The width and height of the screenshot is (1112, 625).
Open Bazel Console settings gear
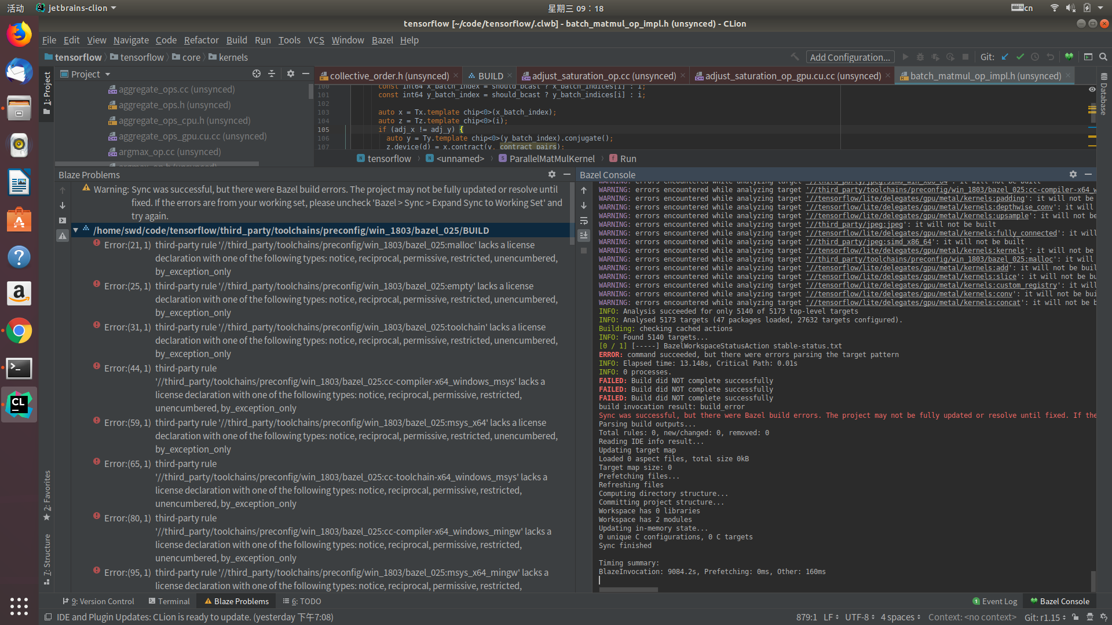coord(1073,174)
